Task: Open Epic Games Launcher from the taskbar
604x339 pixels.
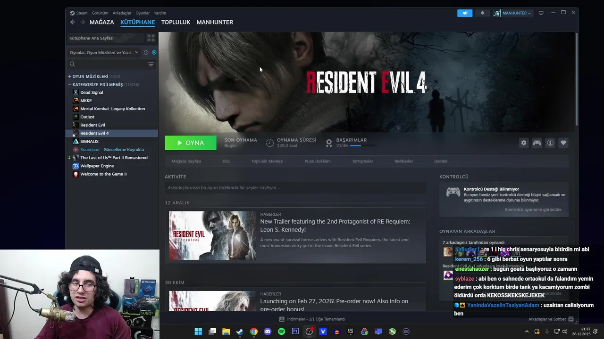Action: coord(351,331)
